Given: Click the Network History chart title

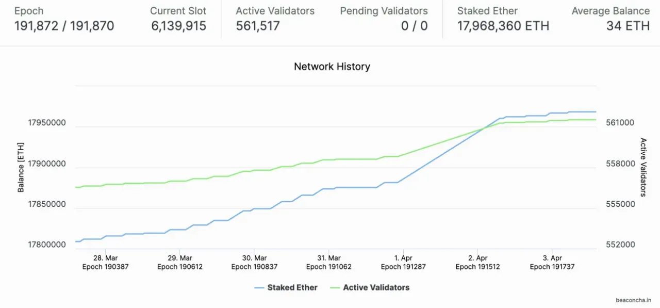Looking at the screenshot, I should coord(332,67).
